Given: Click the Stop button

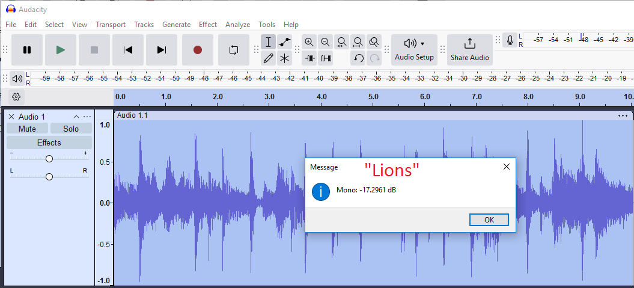Looking at the screenshot, I should tap(94, 50).
